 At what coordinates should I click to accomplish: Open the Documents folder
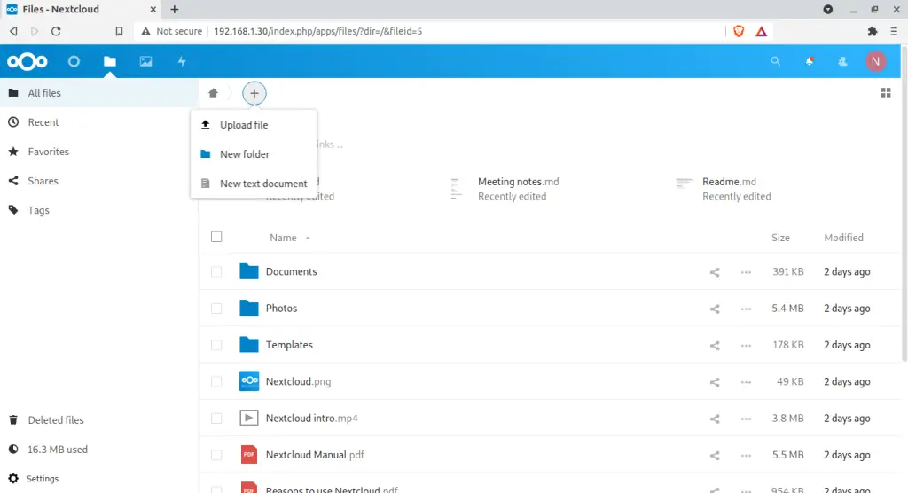coord(291,271)
